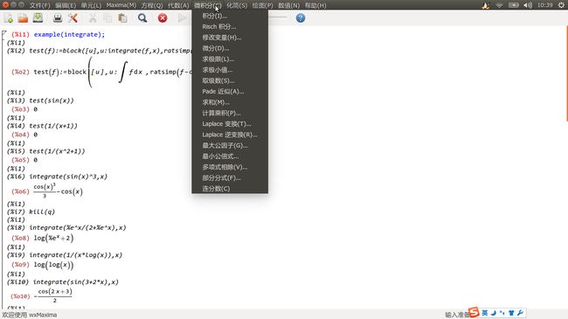This screenshot has width=568, height=319.
Task: Click the Sogou input method logo
Action: coord(474,312)
